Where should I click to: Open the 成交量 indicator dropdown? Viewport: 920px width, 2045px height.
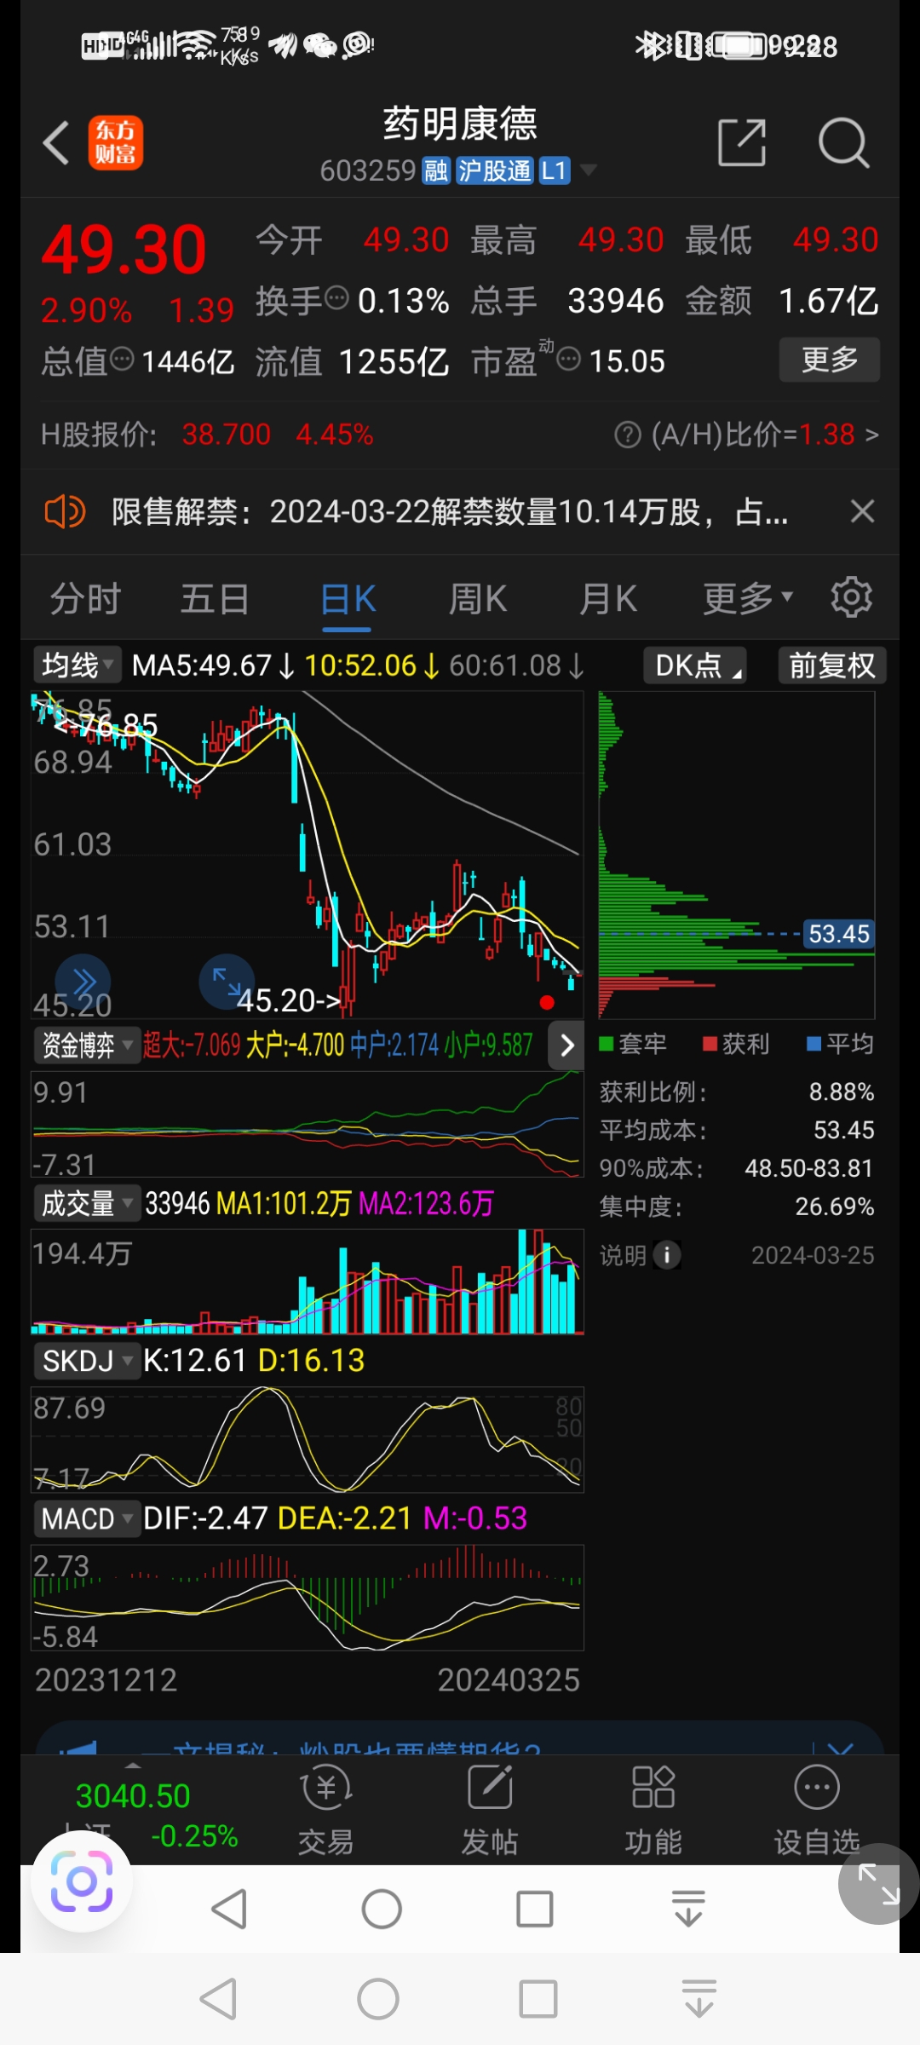[87, 1203]
